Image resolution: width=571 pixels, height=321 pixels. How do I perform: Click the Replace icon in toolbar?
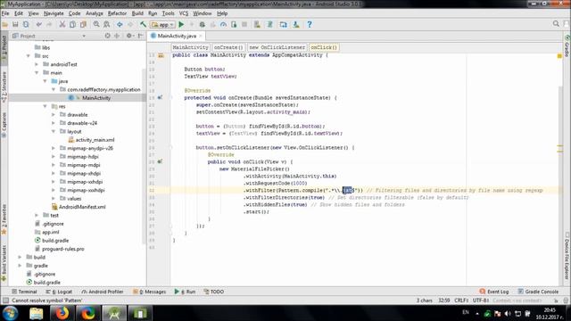tap(107, 24)
